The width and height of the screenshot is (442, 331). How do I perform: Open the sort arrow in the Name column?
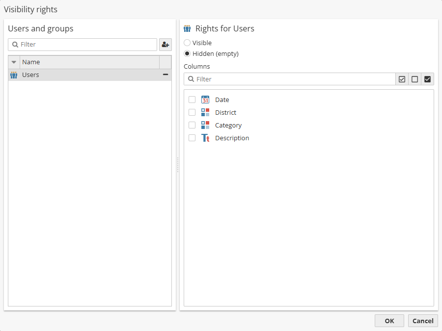point(14,62)
